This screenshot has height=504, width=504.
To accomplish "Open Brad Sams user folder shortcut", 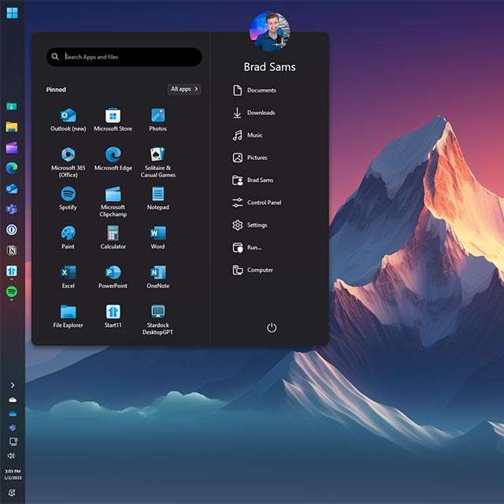I will point(253,180).
